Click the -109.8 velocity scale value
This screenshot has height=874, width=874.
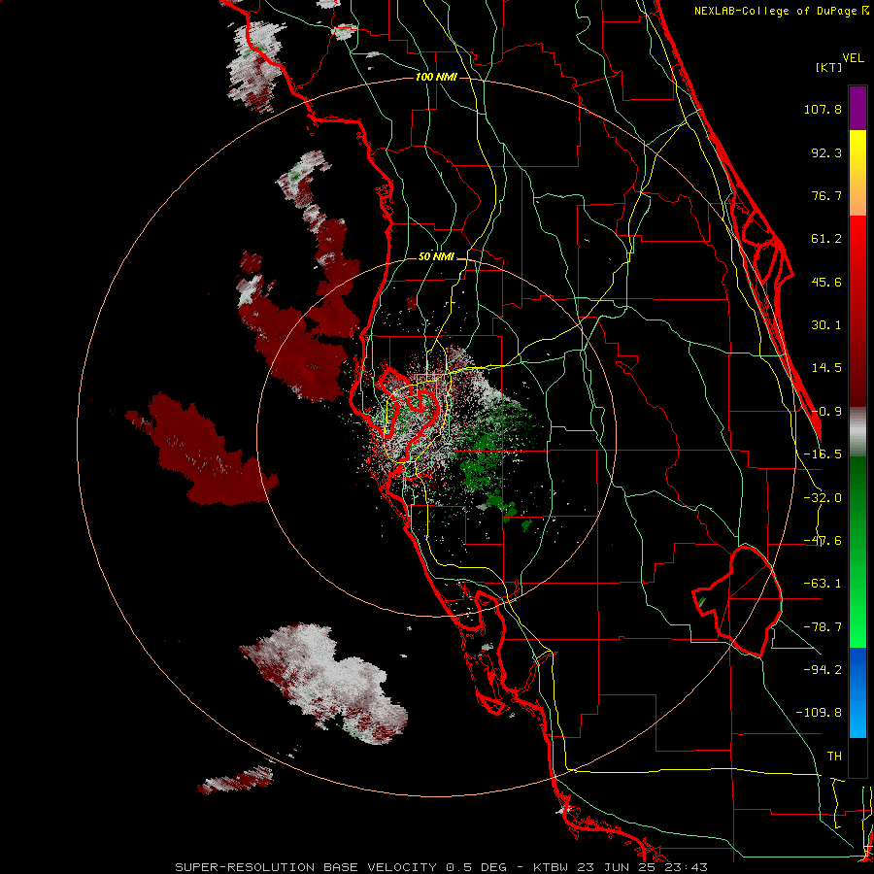pyautogui.click(x=819, y=713)
